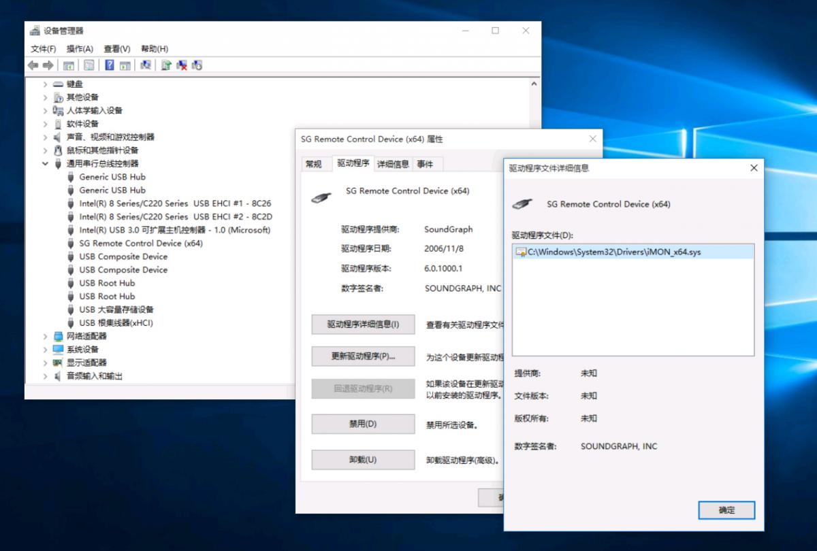Open the 帮助(H) menu

pyautogui.click(x=155, y=49)
